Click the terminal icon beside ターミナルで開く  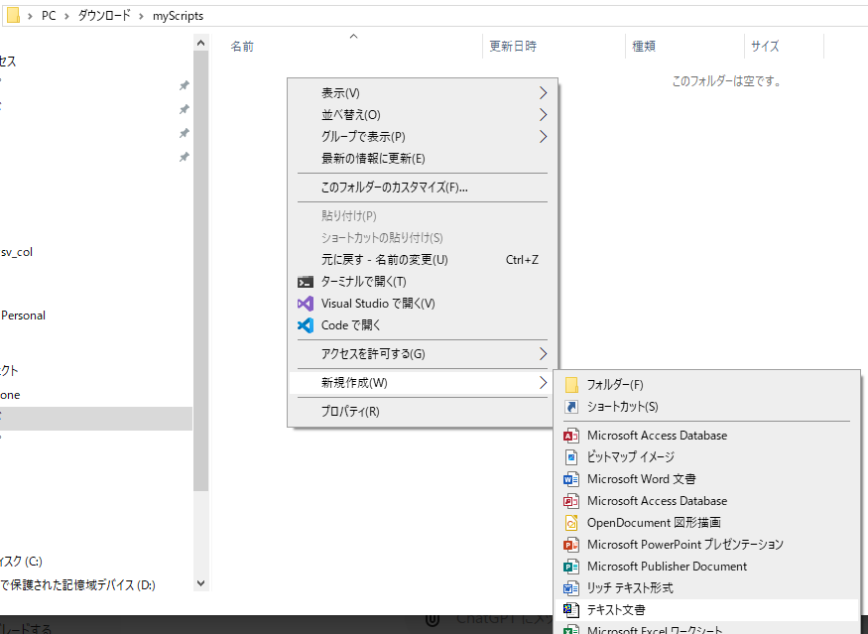(305, 282)
